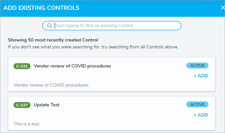Screen dimensions: 225x133
Task: Select the Update Test control title
Action: (47, 105)
